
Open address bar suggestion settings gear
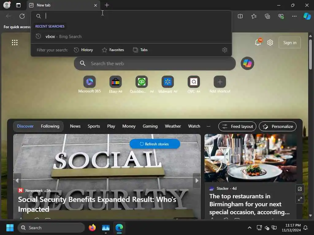point(225,50)
